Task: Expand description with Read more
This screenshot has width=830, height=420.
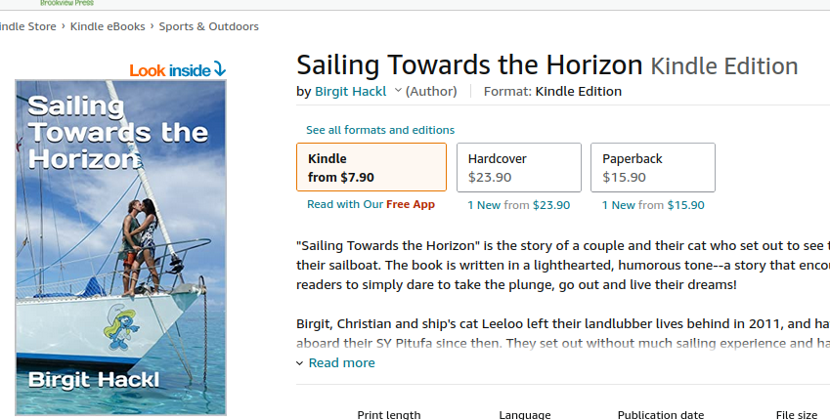Action: (x=341, y=363)
